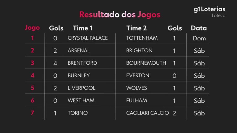Click the g1 Loterias logo
The image size is (237, 133).
coord(209,9)
